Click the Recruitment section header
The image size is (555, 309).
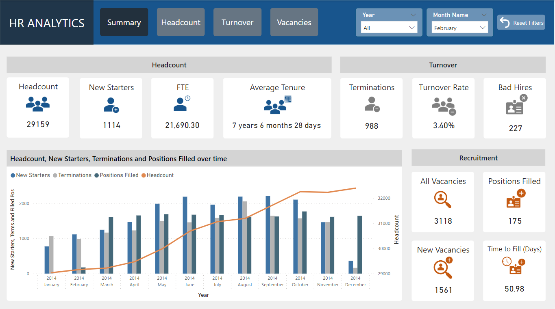pos(478,158)
